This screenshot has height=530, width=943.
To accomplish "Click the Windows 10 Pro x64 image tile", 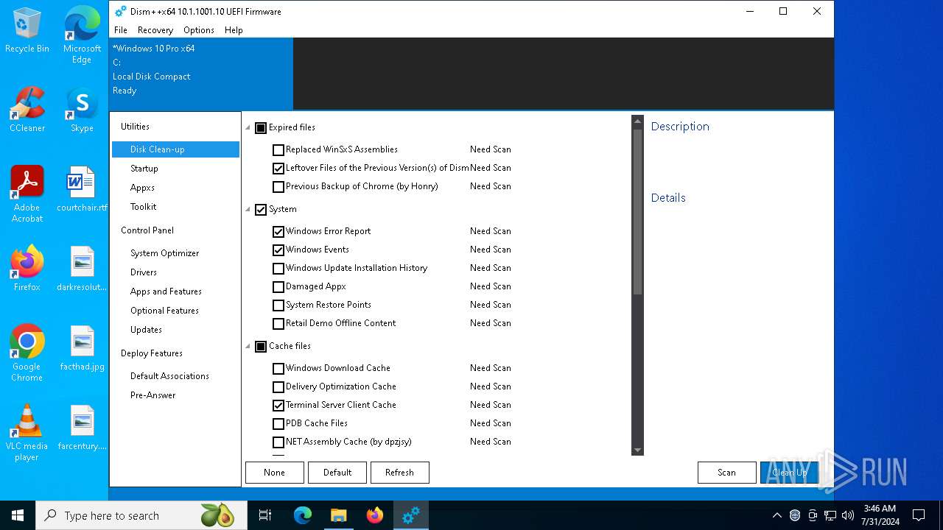I will click(201, 74).
